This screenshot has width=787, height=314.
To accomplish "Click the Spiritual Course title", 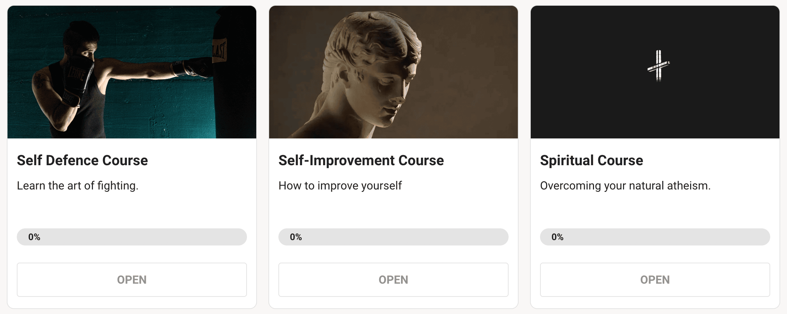I will coord(592,161).
